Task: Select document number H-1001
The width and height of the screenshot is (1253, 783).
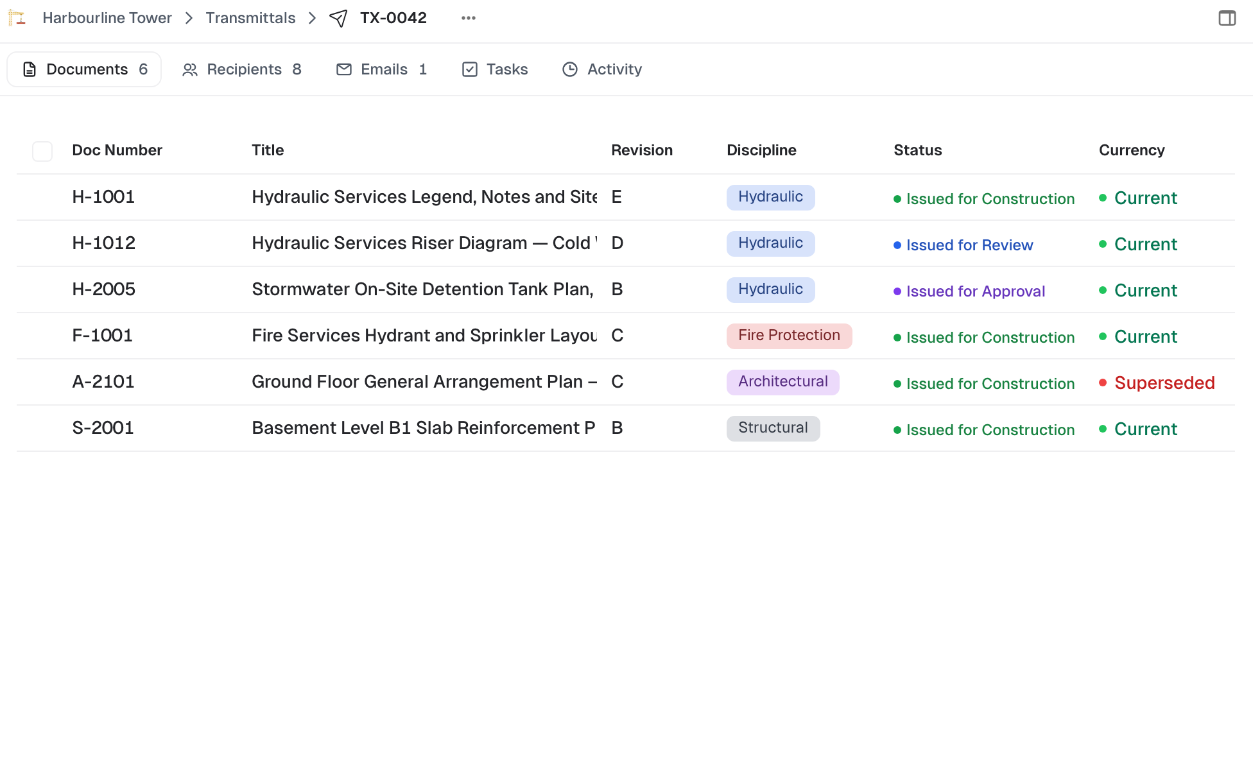Action: tap(103, 197)
